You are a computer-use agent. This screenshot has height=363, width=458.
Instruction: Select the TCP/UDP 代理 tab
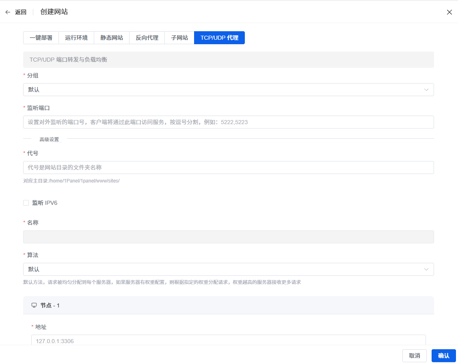pos(219,38)
